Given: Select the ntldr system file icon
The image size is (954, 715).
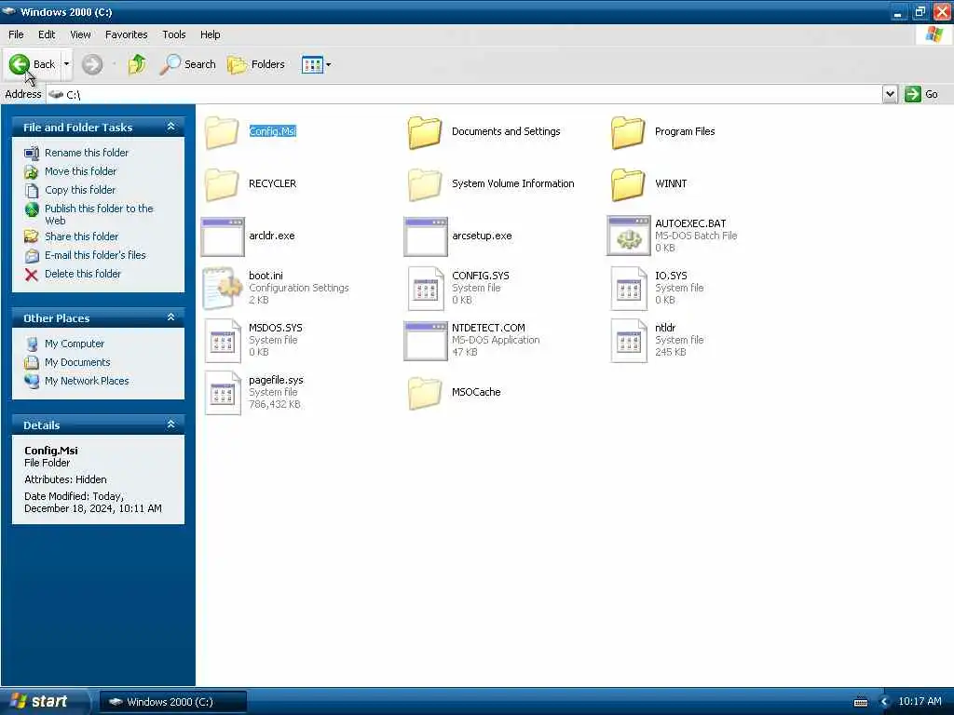Looking at the screenshot, I should tap(629, 341).
